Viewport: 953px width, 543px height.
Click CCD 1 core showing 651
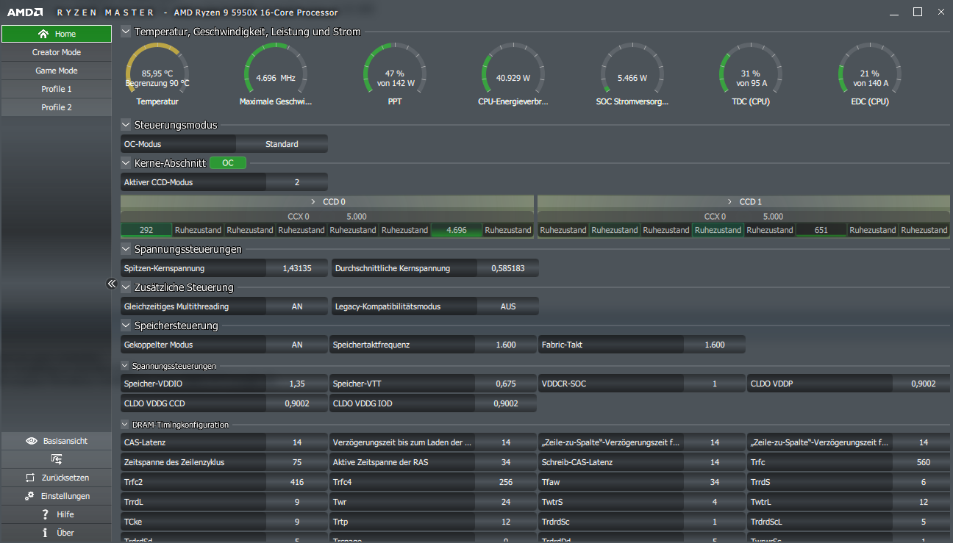coord(821,230)
